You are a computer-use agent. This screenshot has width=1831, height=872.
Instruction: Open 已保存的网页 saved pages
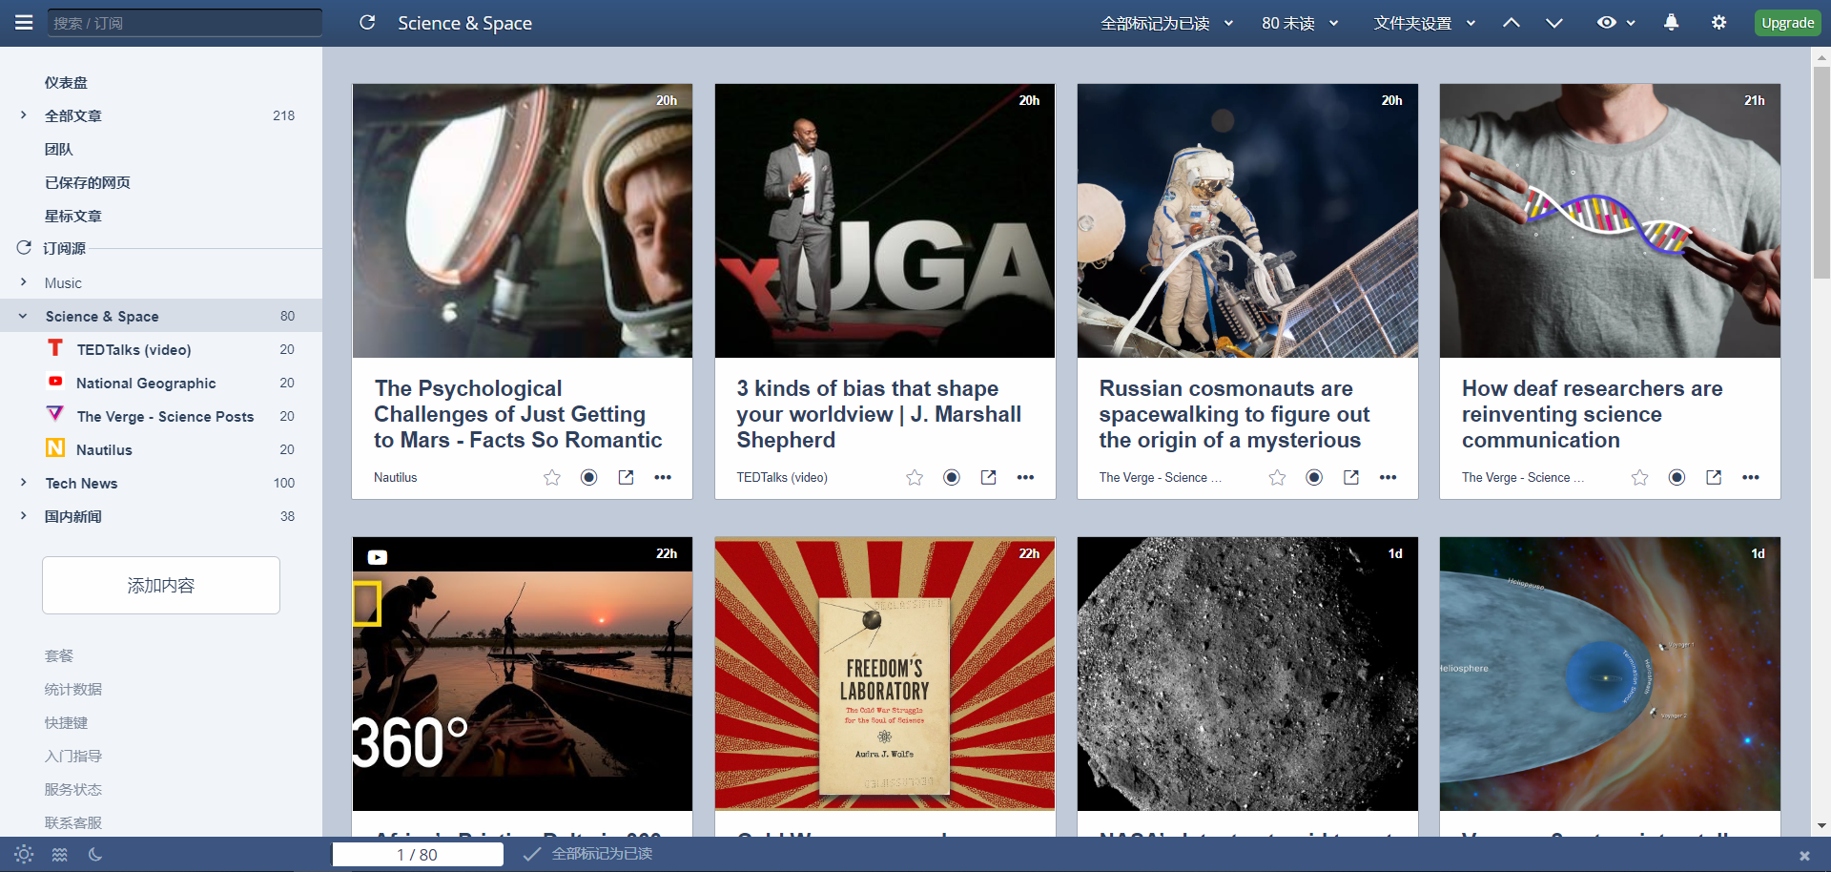point(88,182)
